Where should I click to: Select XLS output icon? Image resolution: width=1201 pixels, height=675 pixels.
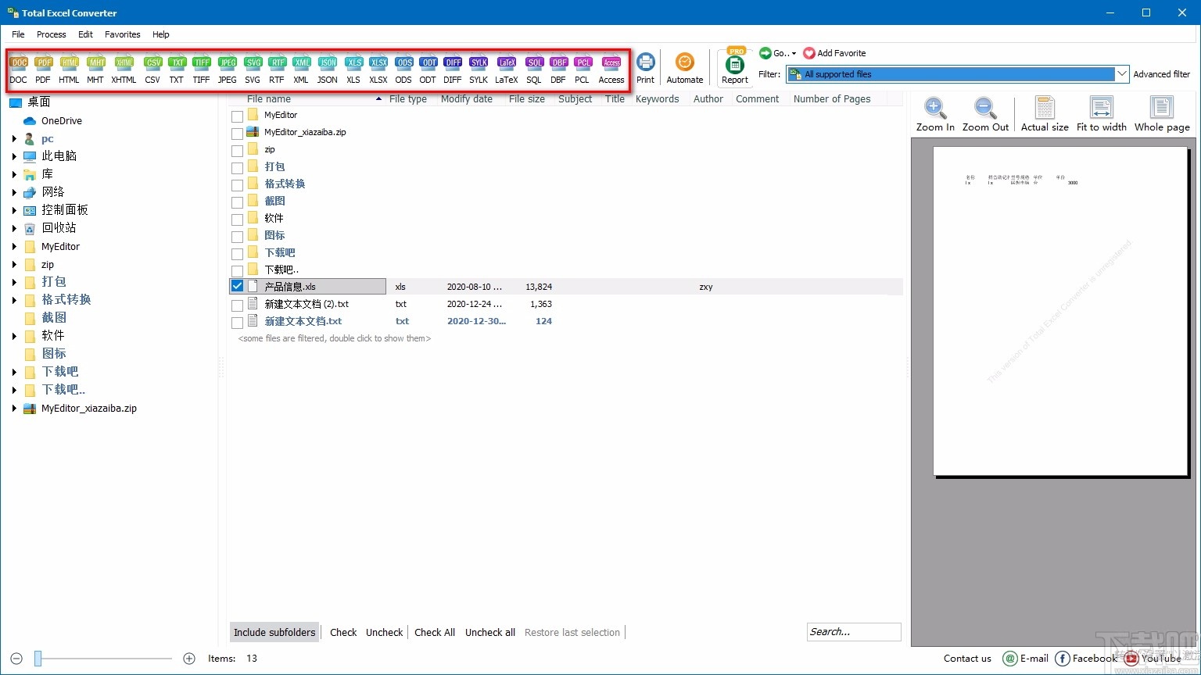tap(353, 69)
